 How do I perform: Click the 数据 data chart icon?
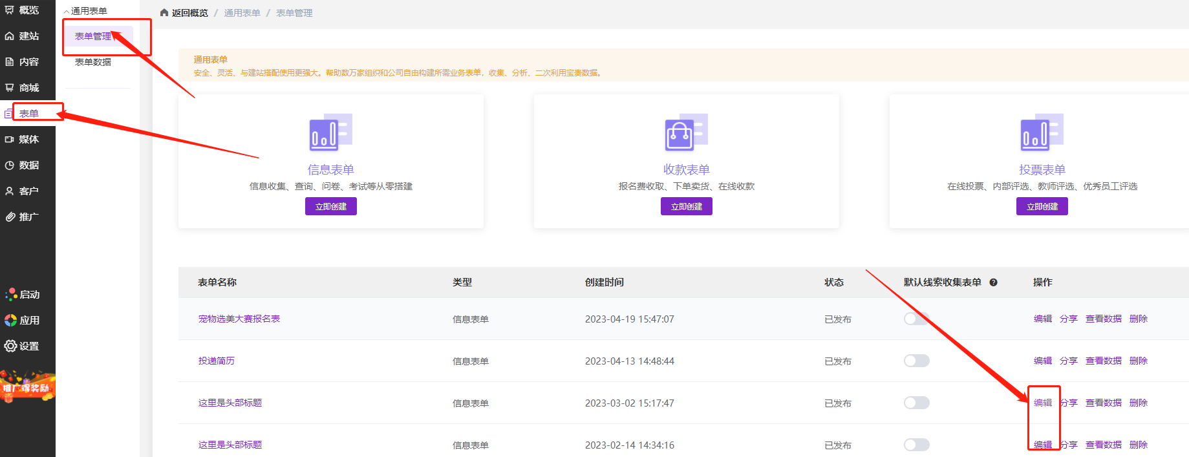pos(10,165)
